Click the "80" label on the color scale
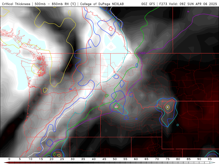The height and width of the screenshot is (164, 219). point(178,159)
